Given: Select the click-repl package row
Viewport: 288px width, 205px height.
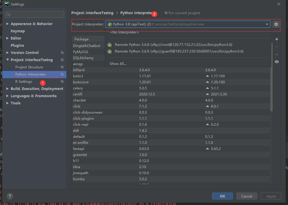Looking at the screenshot, I should pyautogui.click(x=171, y=125).
